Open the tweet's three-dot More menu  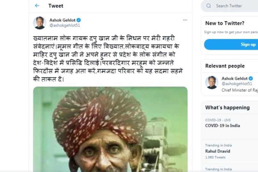click(x=185, y=20)
